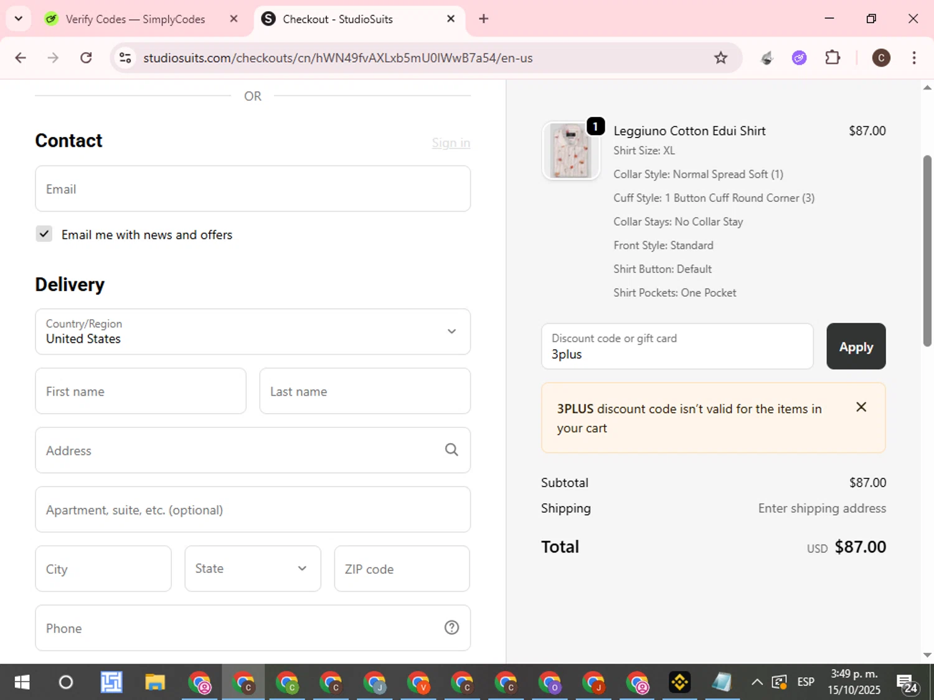Open the tab search dropdown arrow

18,19
